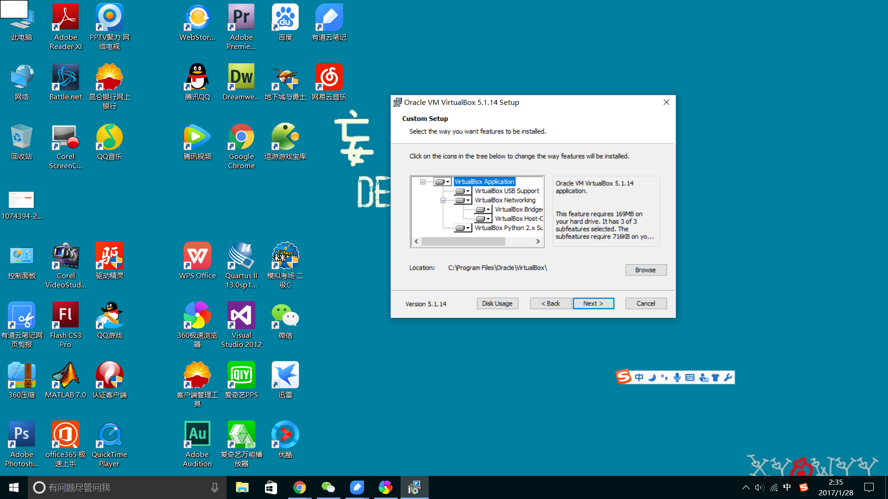Click the Sogou IME soft keyboard icon
This screenshot has width=888, height=499.
tap(690, 377)
